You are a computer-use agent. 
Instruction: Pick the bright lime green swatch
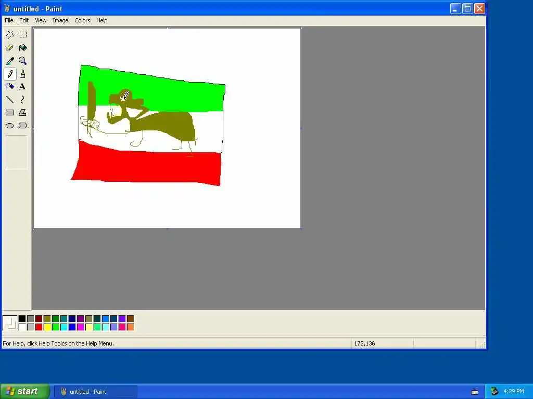[x=55, y=327]
